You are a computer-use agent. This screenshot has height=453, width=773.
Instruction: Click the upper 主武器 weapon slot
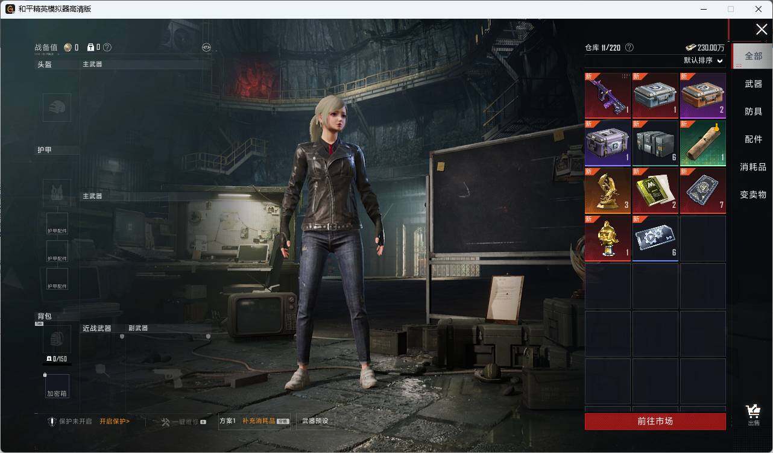[x=145, y=130]
